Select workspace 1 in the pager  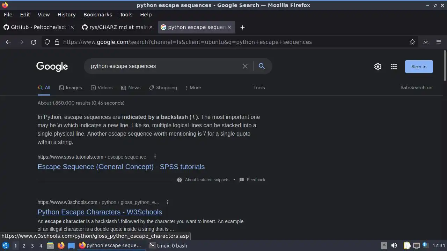[x=15, y=246]
